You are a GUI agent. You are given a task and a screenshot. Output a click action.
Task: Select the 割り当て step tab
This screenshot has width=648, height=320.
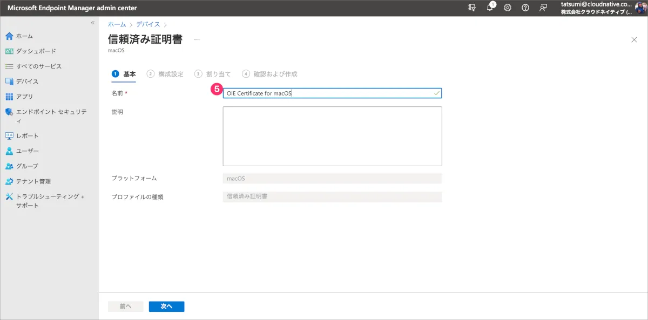[213, 74]
